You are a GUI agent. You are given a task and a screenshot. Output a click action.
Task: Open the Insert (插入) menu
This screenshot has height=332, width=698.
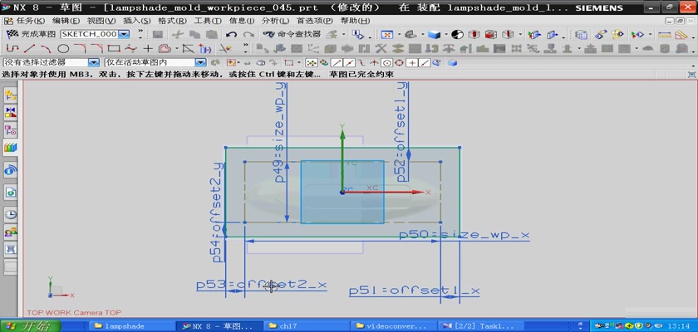click(x=137, y=20)
